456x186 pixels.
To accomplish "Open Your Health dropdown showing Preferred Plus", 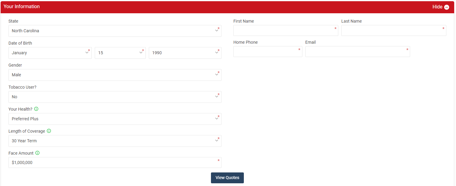I will click(x=115, y=119).
